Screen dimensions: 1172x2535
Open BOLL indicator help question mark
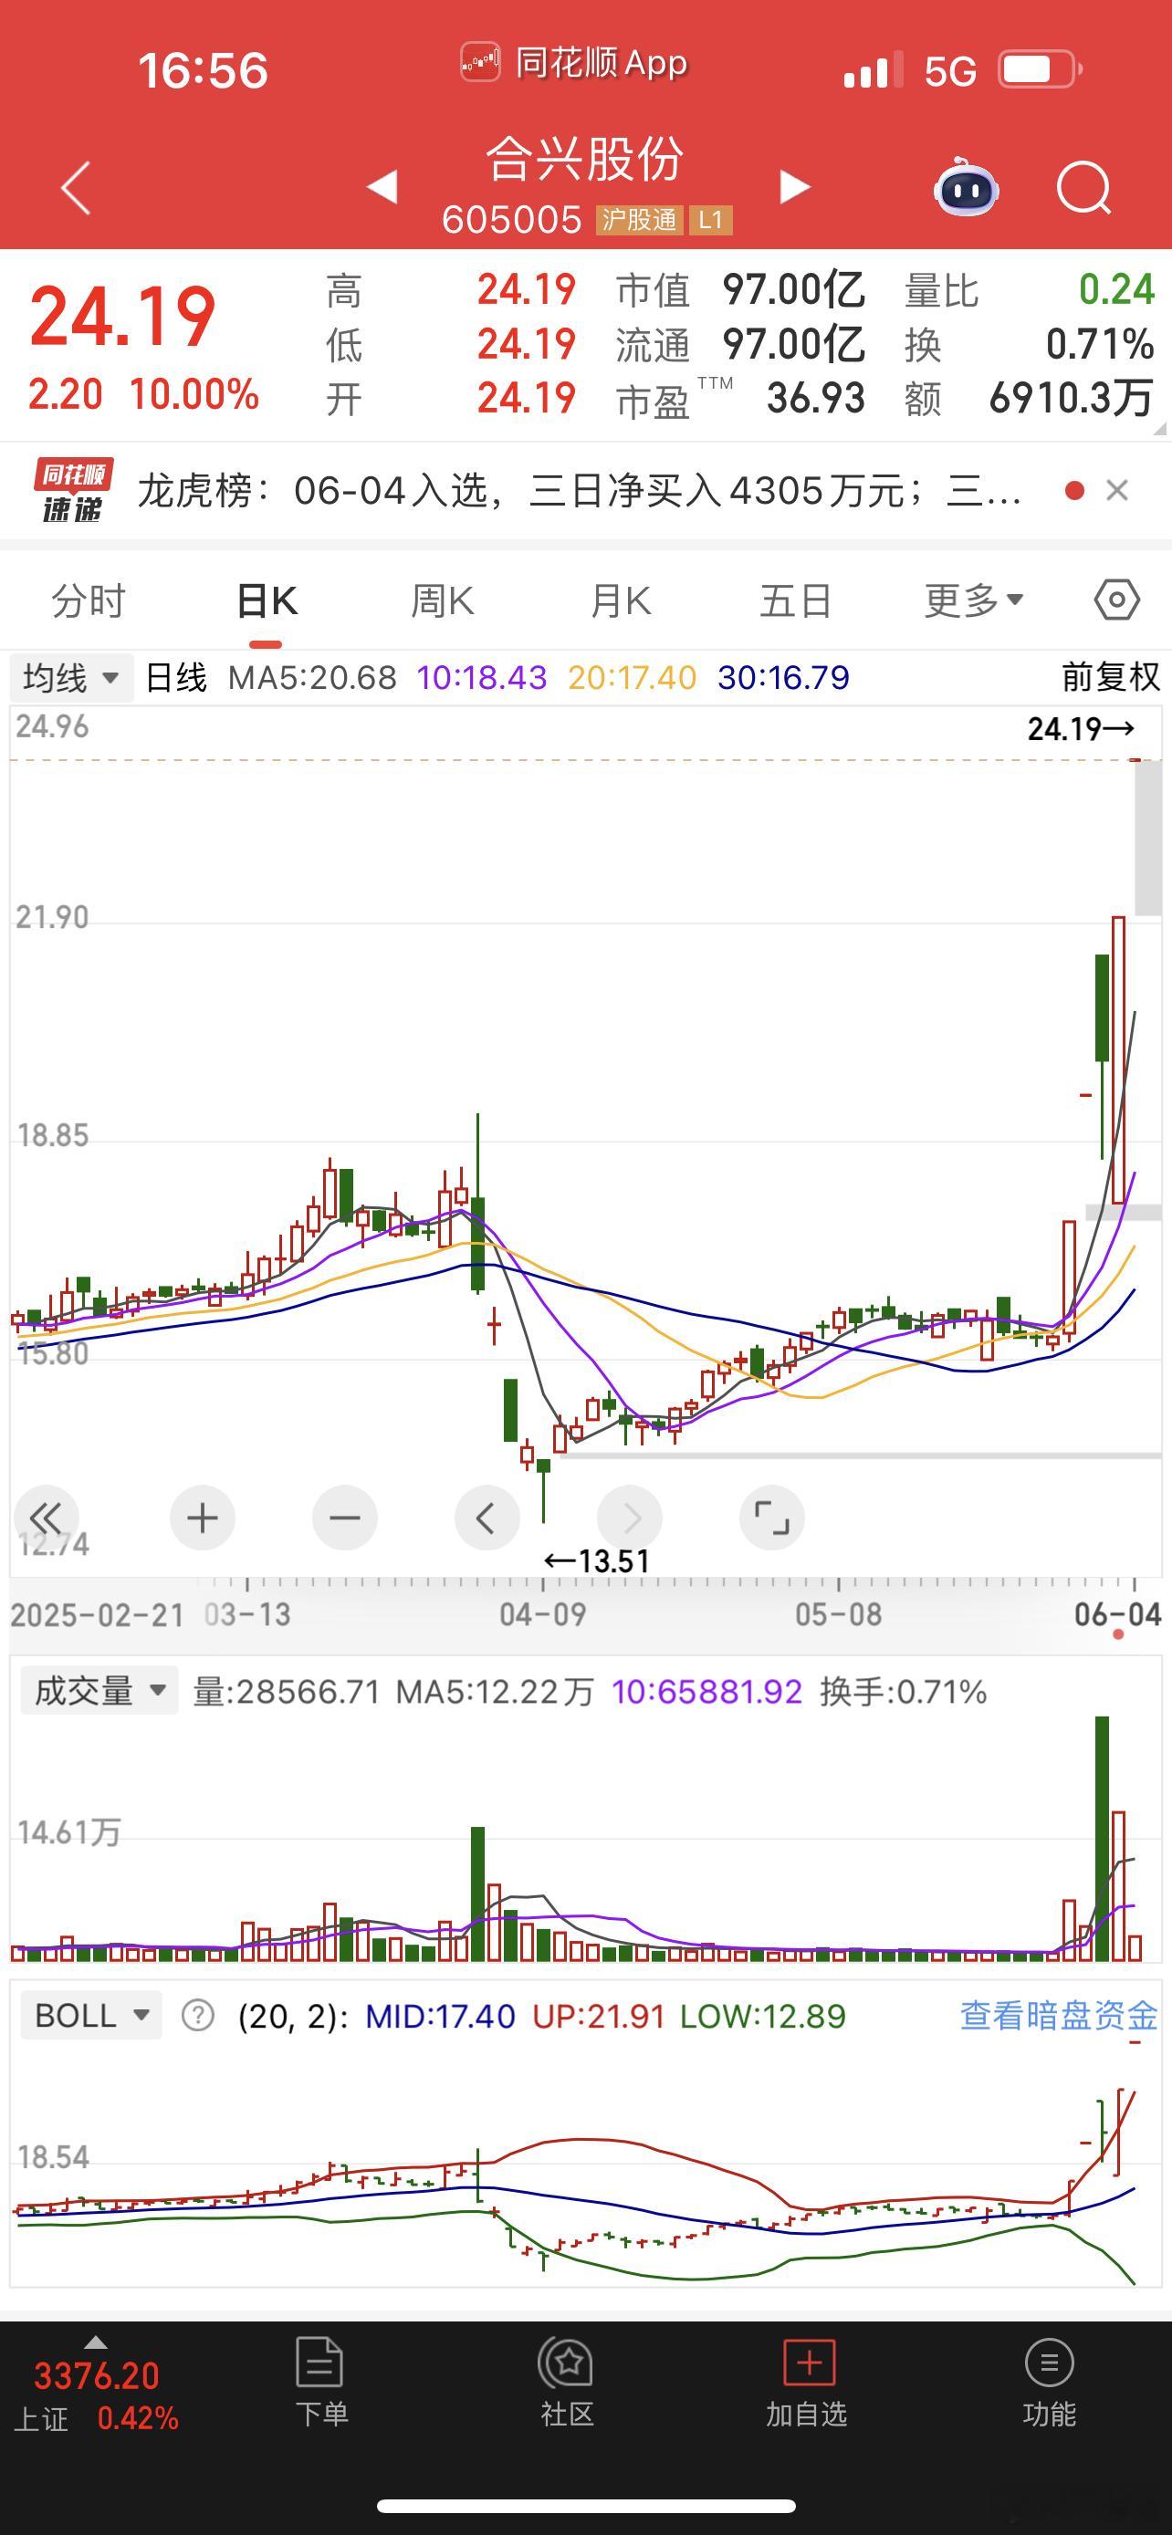tap(198, 2016)
